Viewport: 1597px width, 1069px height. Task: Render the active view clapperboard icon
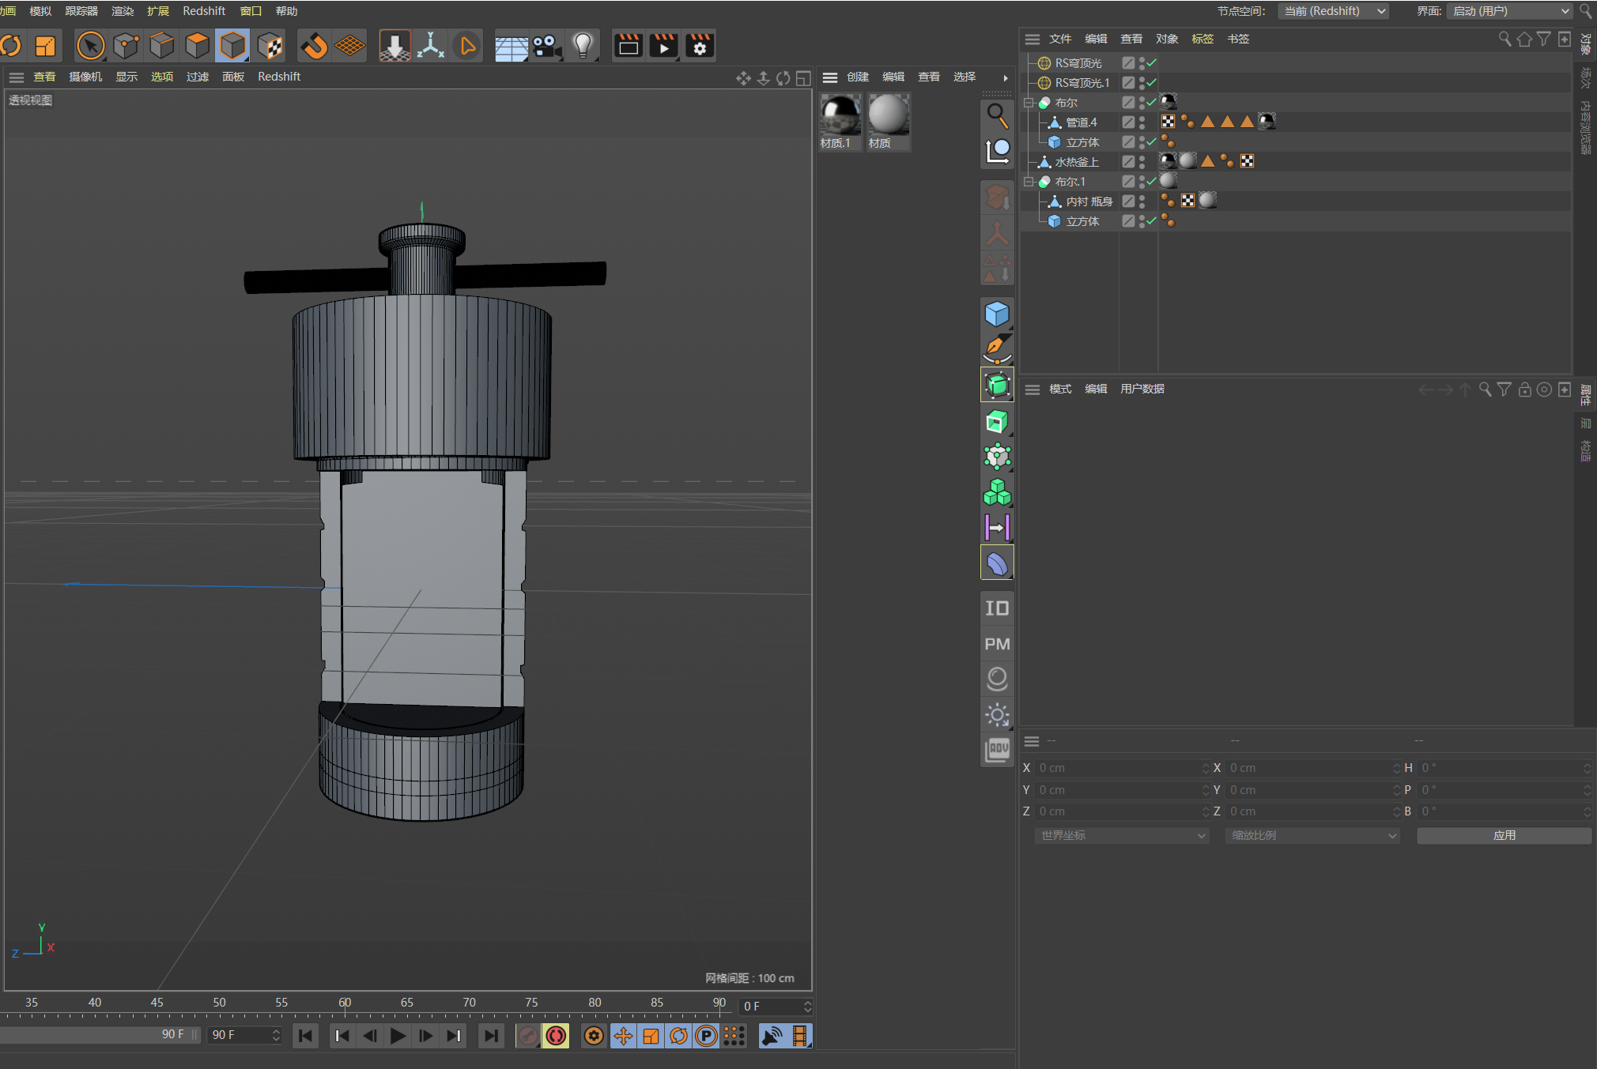629,46
